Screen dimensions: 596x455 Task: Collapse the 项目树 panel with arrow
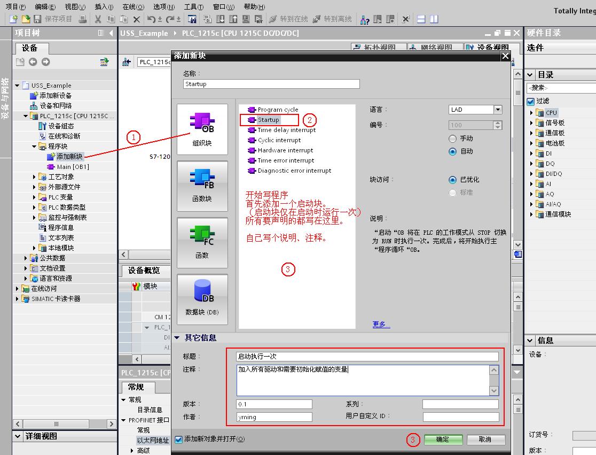[x=111, y=33]
